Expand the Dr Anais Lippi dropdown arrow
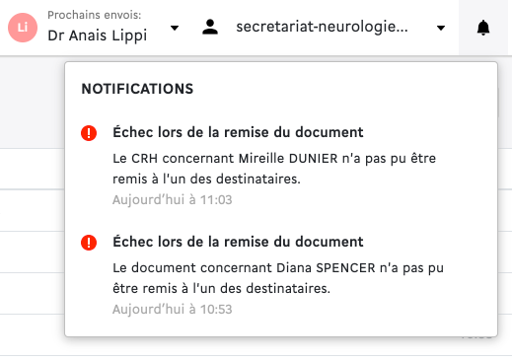 click(175, 28)
